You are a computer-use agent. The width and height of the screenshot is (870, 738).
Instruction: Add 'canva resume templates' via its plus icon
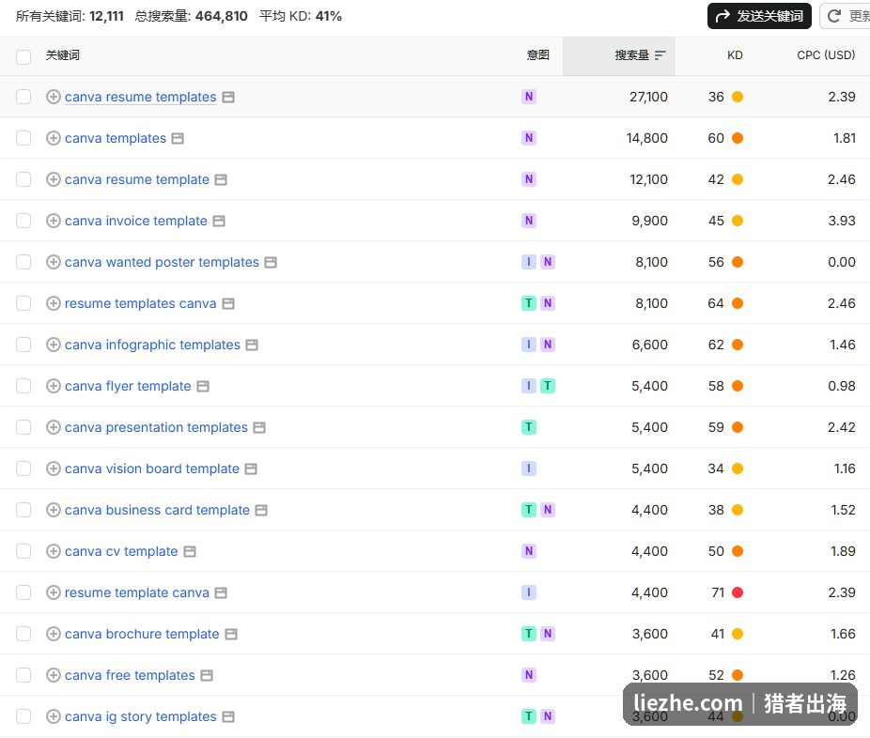[x=54, y=97]
